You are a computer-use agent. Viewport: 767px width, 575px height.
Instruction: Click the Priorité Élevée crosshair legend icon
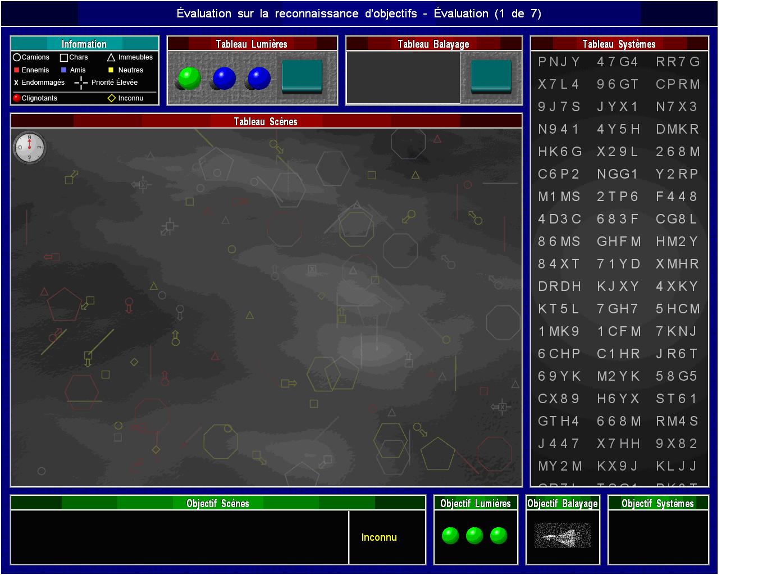(81, 83)
